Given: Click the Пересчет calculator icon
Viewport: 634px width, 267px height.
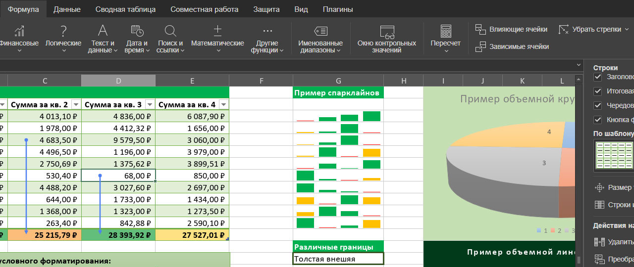Looking at the screenshot, I should point(445,32).
